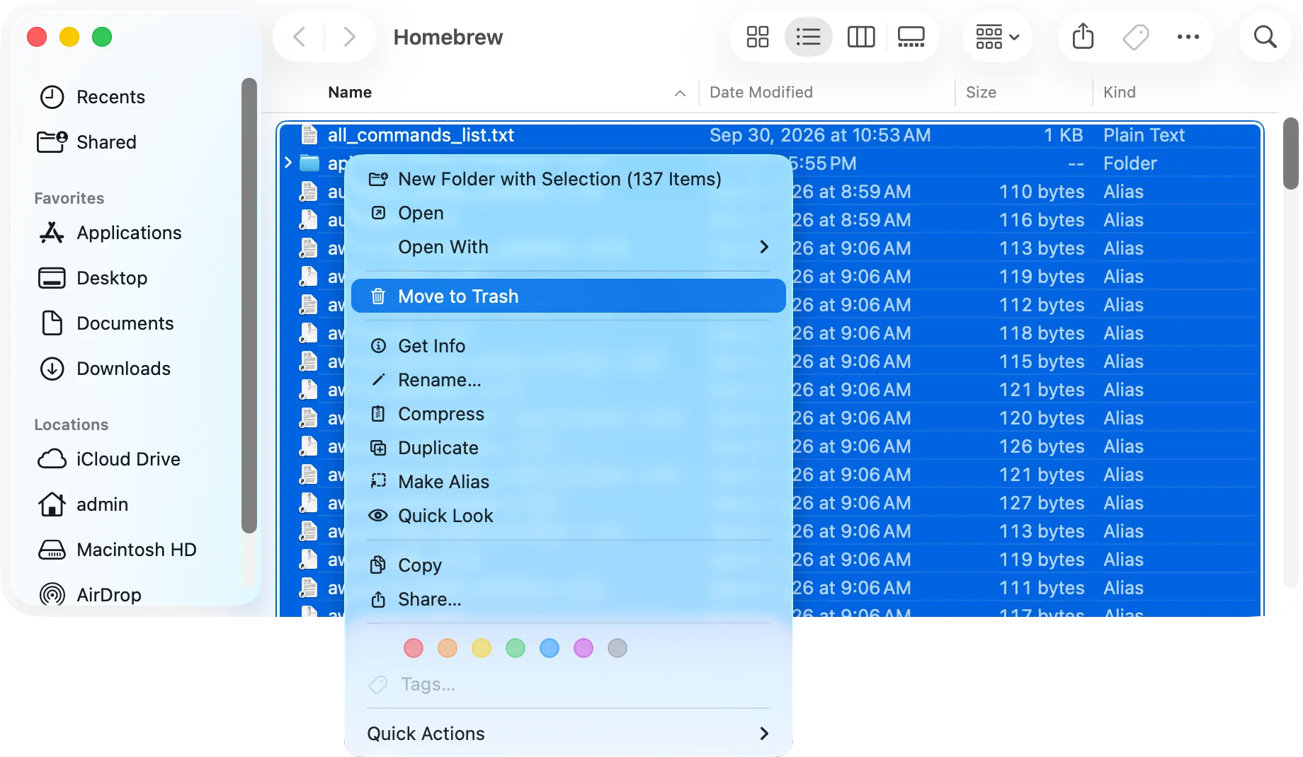Click the Share toolbar icon

click(1083, 37)
